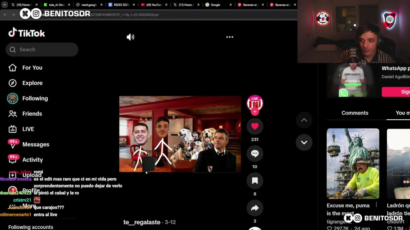Image resolution: width=410 pixels, height=230 pixels.
Task: Click the TikTok logo
Action: coord(27,33)
